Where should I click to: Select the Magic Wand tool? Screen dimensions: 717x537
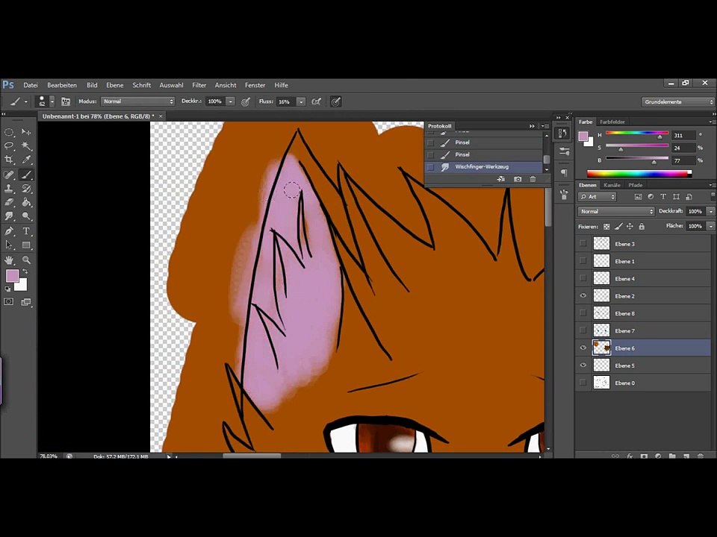click(x=27, y=145)
